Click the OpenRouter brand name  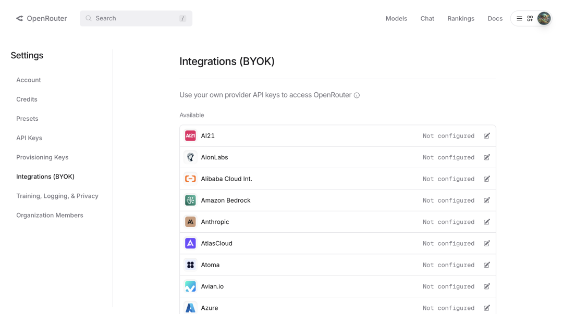(x=47, y=18)
